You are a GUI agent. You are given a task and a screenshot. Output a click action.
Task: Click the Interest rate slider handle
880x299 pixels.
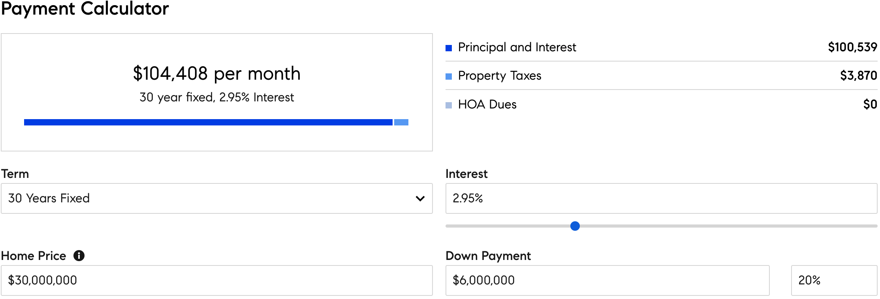click(x=575, y=226)
